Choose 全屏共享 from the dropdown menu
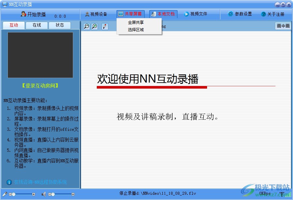 point(136,23)
